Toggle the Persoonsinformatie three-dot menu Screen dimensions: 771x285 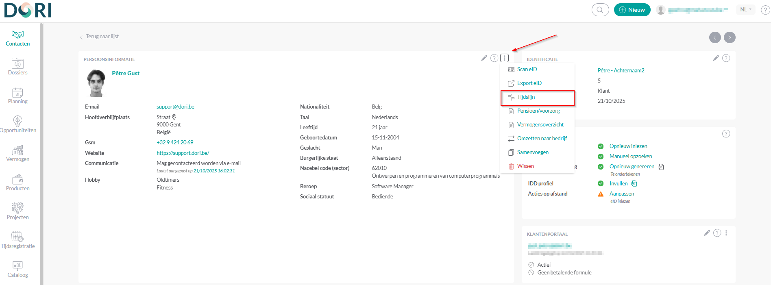pos(504,58)
